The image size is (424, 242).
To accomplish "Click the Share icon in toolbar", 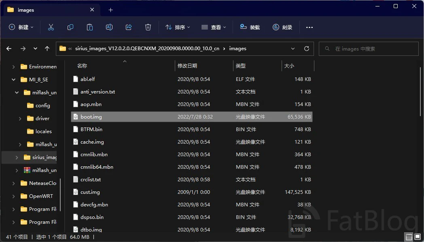I will pos(129,27).
